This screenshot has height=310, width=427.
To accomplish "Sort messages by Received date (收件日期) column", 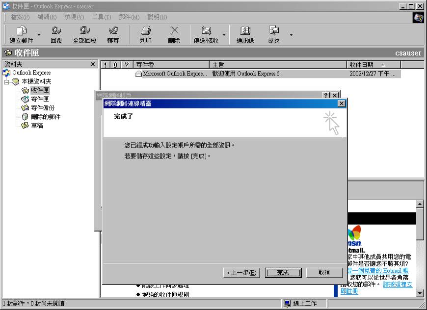I will pyautogui.click(x=374, y=65).
